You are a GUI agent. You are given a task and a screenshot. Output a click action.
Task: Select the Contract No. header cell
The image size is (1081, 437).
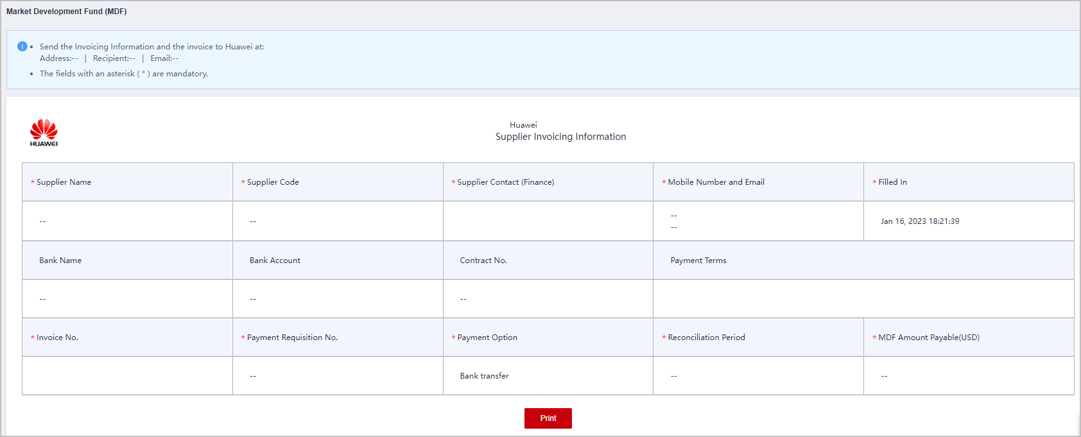[x=483, y=261]
